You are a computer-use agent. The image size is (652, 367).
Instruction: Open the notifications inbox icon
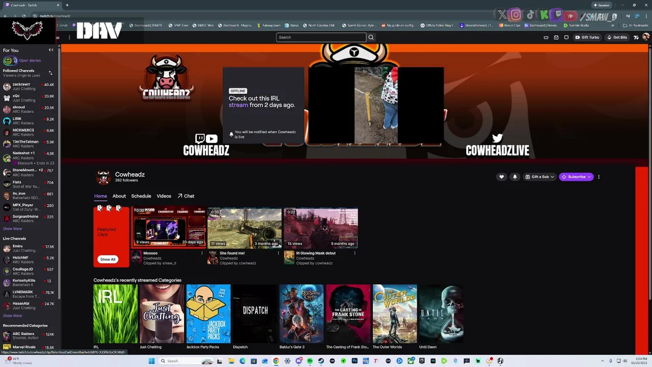[556, 37]
